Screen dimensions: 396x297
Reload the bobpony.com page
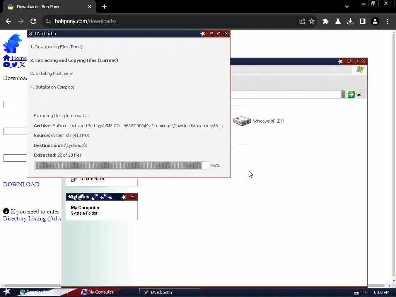click(x=33, y=22)
